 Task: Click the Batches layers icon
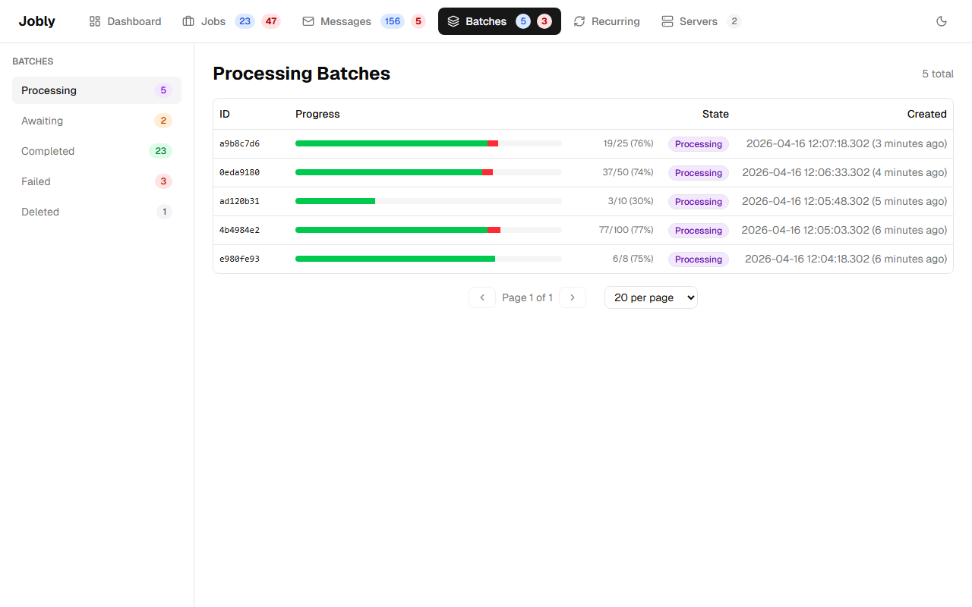pos(453,21)
